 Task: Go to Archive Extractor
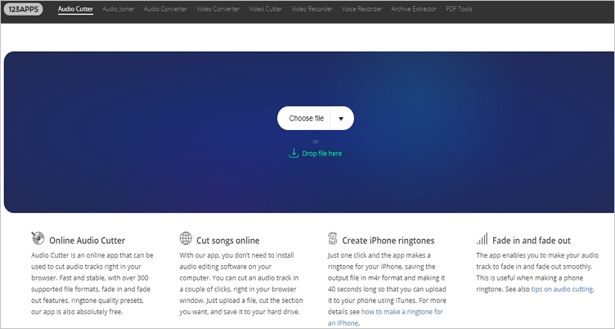(x=413, y=9)
